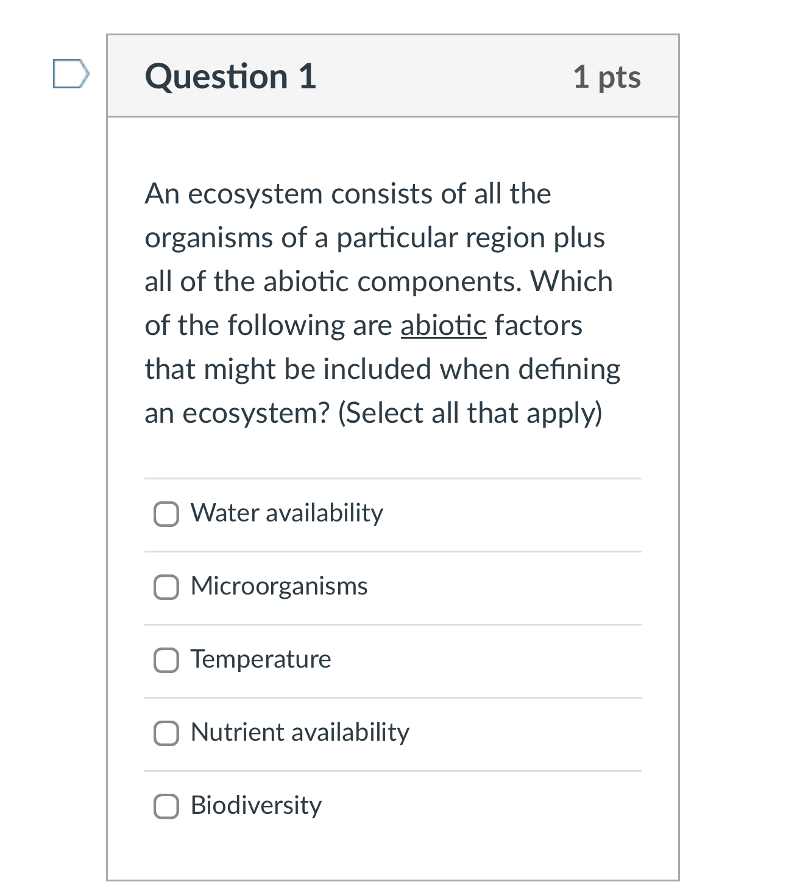Click the question prompt text
This screenshot has height=893, width=786.
pyautogui.click(x=378, y=303)
